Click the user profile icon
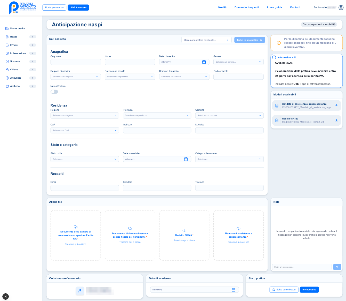The height and width of the screenshot is (301, 346). coord(341,7)
